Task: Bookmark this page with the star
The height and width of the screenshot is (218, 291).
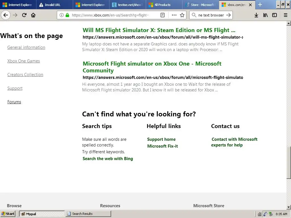Action: (182, 15)
